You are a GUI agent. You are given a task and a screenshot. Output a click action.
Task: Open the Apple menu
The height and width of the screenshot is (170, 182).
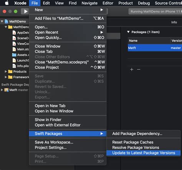tap(7, 3)
